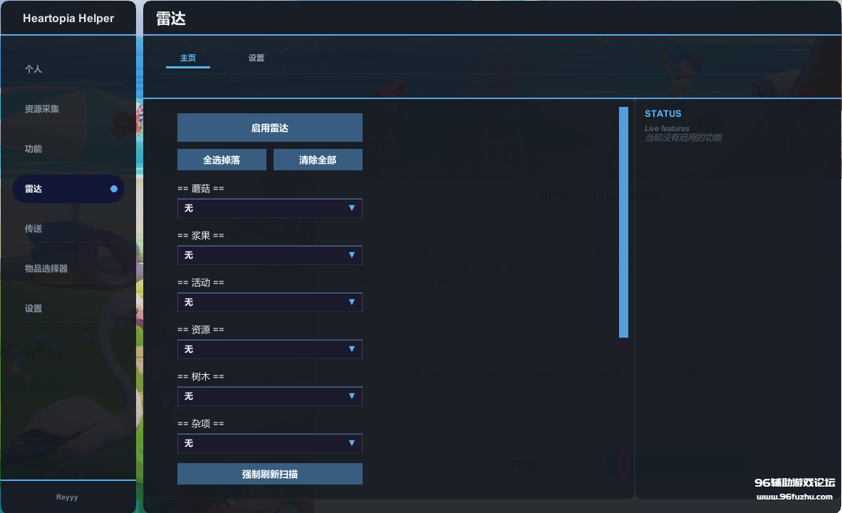This screenshot has width=842, height=513.
Task: Open the 树木 dropdown
Action: pos(269,396)
